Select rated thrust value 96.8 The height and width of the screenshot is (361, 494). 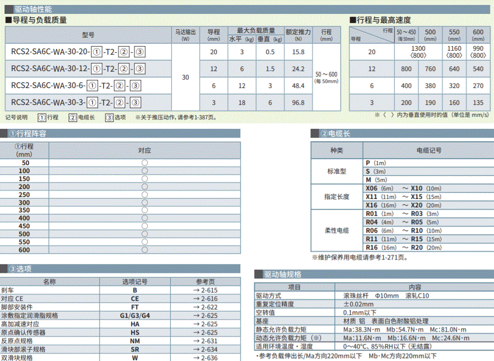[298, 103]
